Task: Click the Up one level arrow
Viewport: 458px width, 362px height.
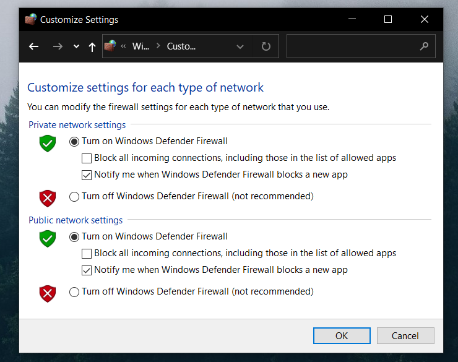Action: pos(92,46)
